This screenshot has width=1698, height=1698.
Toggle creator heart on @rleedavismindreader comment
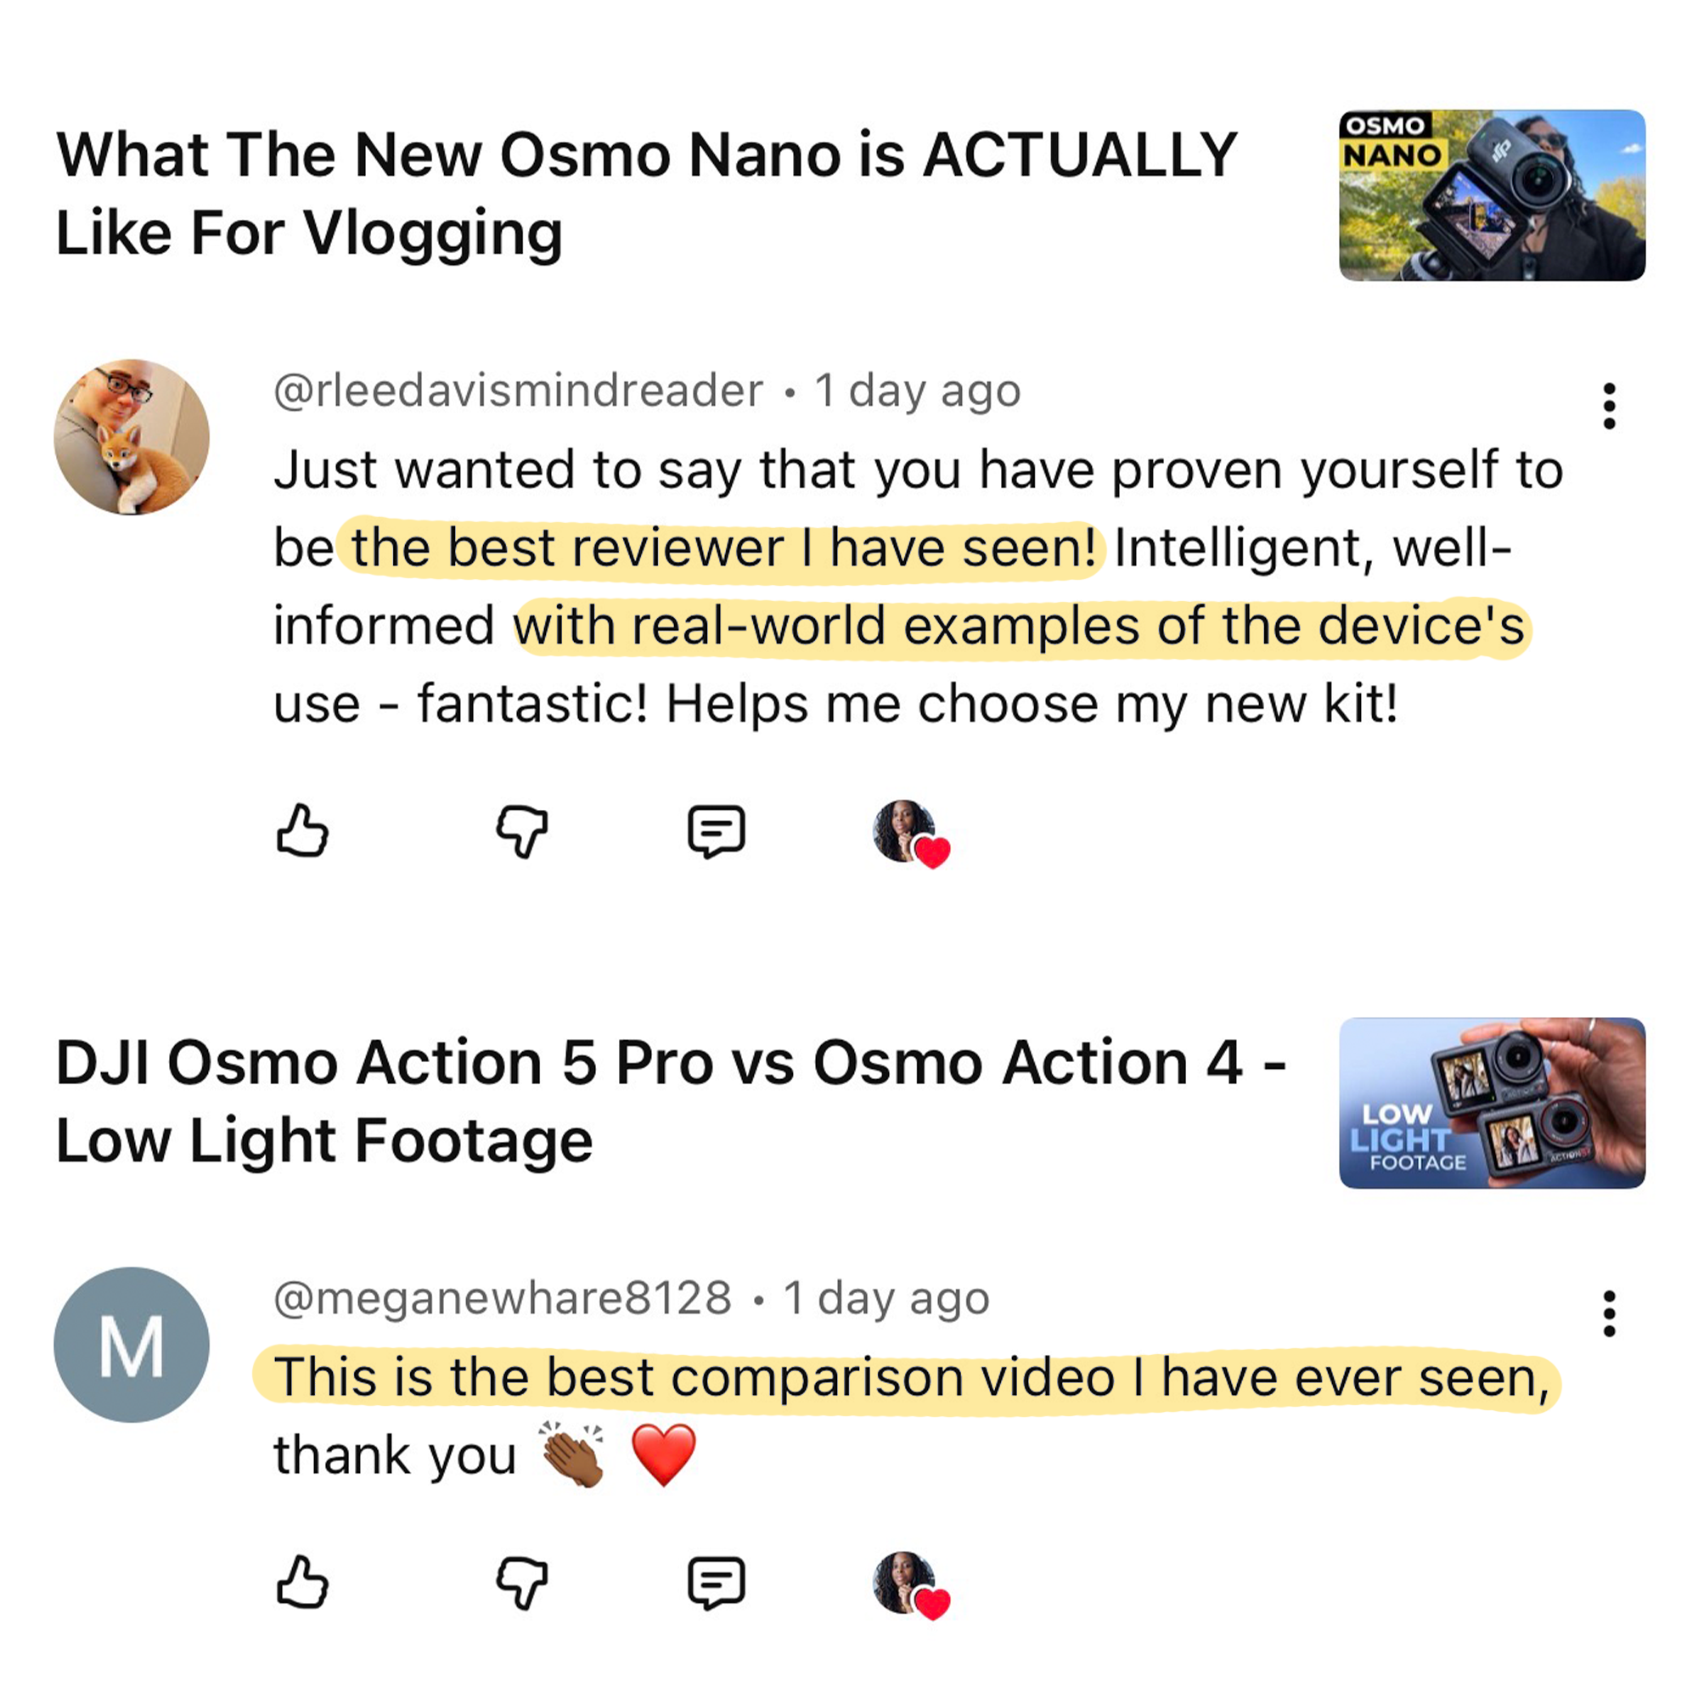click(910, 833)
